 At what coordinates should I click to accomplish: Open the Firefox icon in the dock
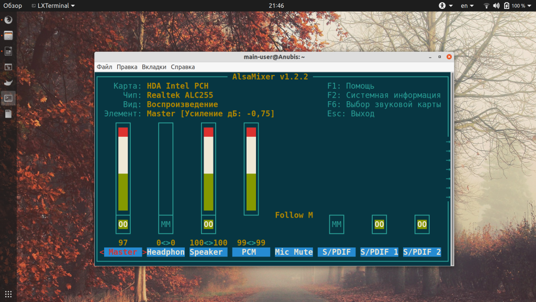[x=8, y=20]
